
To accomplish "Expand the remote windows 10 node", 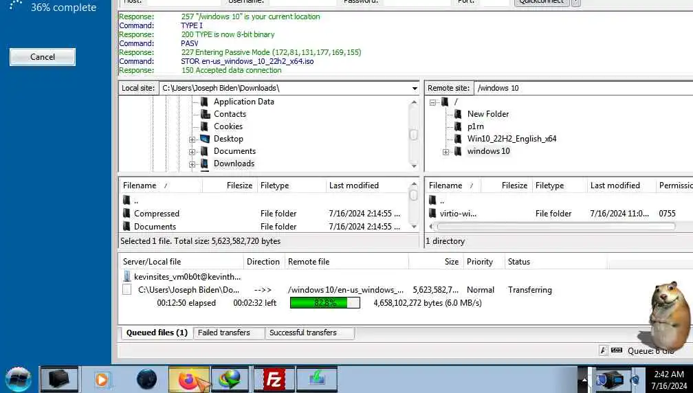I will click(446, 152).
